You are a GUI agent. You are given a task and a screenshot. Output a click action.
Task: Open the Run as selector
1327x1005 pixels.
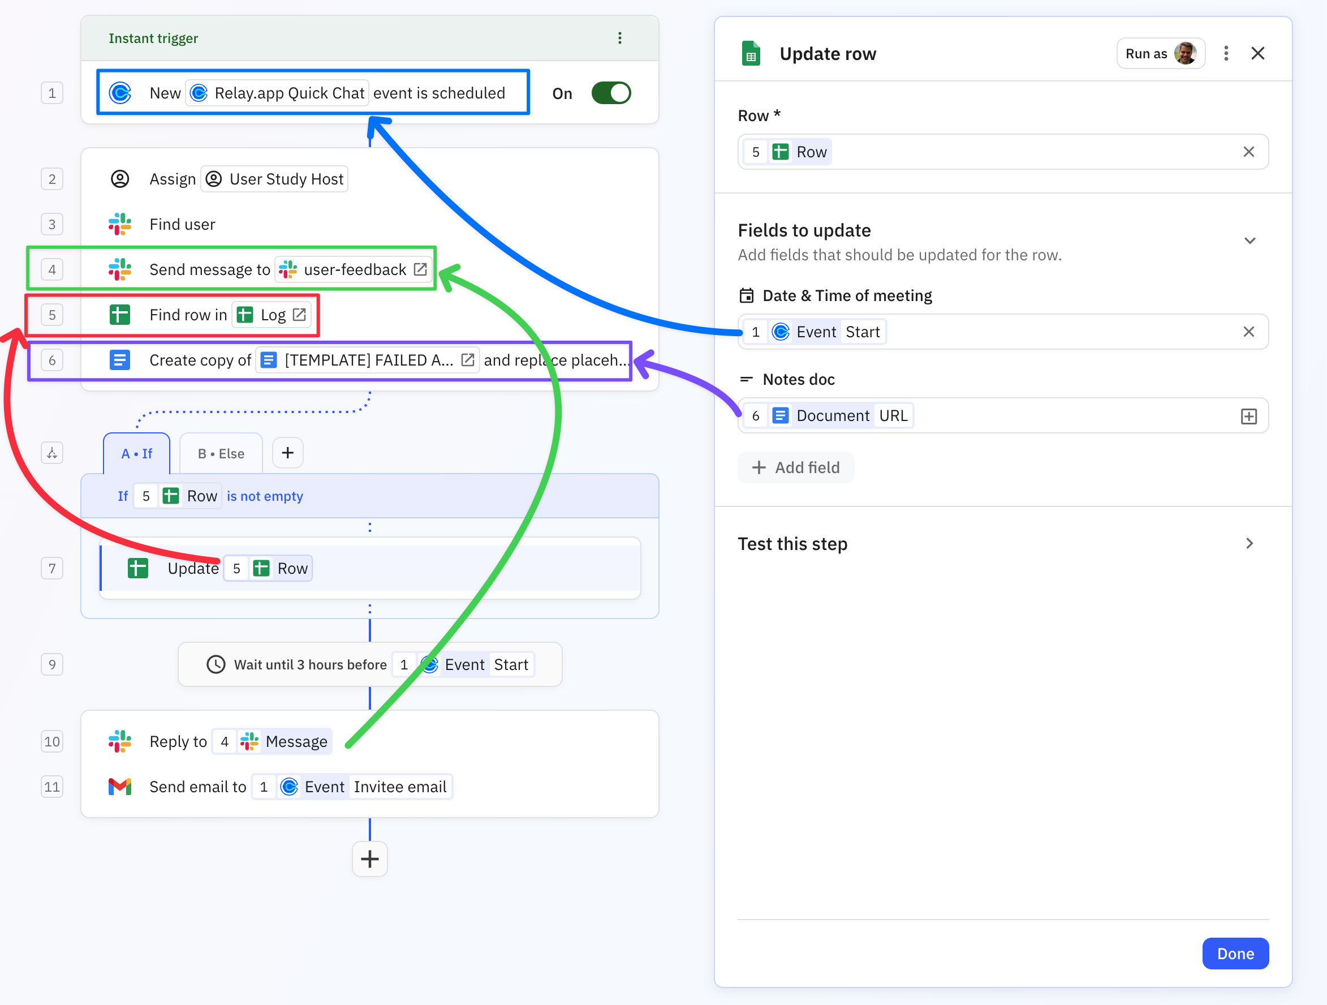[x=1160, y=53]
